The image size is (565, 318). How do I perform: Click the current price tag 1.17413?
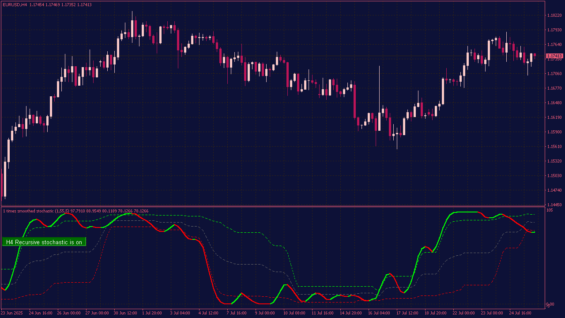(x=554, y=56)
